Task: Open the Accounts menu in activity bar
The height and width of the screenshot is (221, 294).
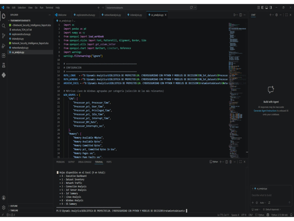Action: (x=4, y=198)
